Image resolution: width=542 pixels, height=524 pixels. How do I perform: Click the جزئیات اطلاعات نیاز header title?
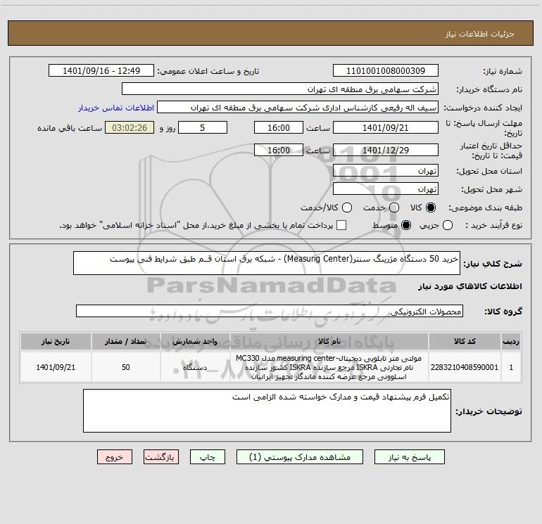click(480, 34)
